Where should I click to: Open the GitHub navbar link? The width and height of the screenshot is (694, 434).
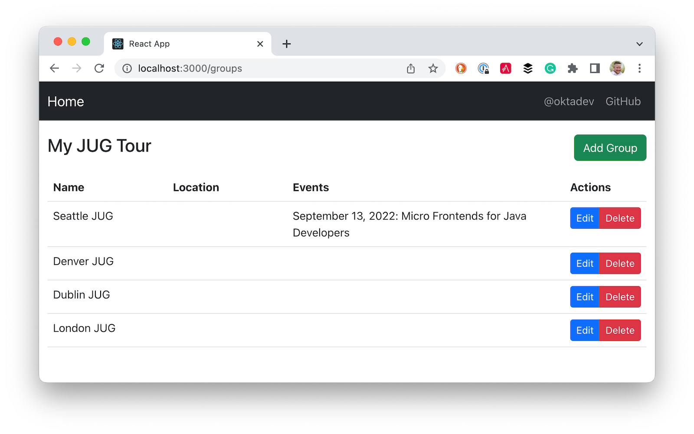[623, 101]
